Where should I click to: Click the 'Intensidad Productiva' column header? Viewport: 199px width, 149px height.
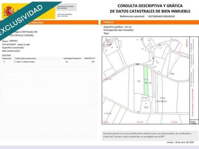click(72, 58)
